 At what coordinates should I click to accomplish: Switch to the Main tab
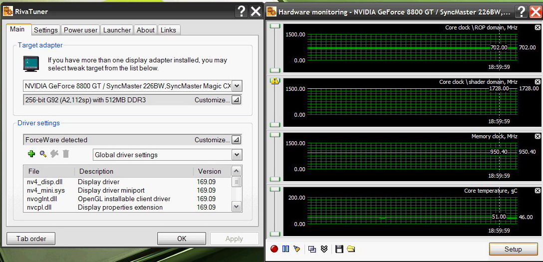click(x=17, y=29)
